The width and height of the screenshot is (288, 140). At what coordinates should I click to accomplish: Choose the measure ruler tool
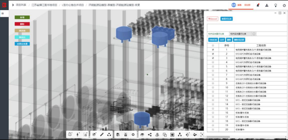[x=102, y=134]
